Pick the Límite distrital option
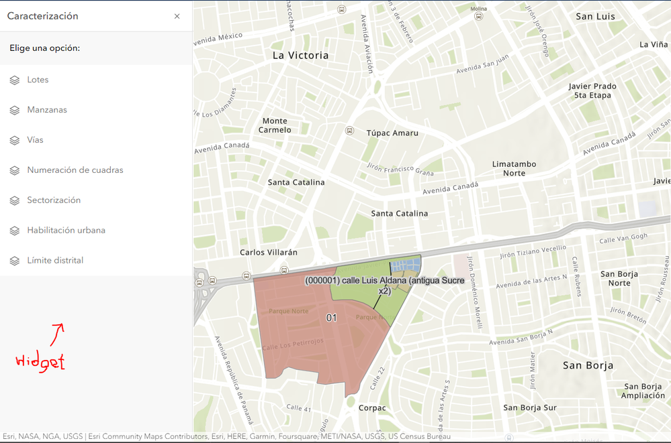 click(x=96, y=261)
